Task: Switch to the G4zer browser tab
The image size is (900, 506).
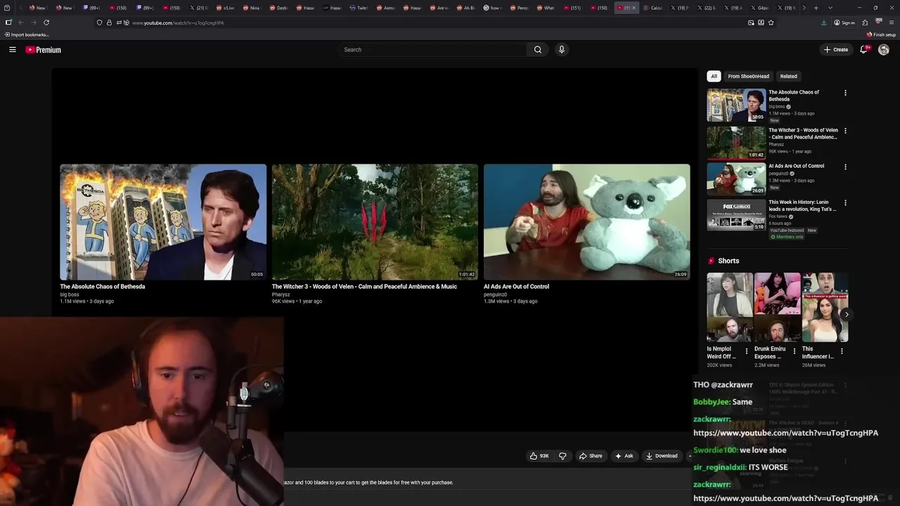Action: click(759, 8)
